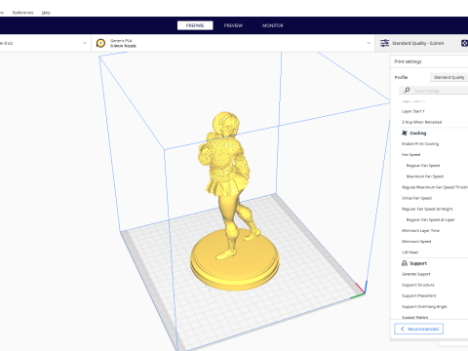This screenshot has height=351, width=468.
Task: Select the Support Placement setting
Action: pyautogui.click(x=419, y=295)
